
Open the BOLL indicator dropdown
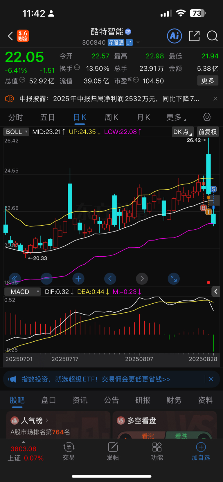16,132
